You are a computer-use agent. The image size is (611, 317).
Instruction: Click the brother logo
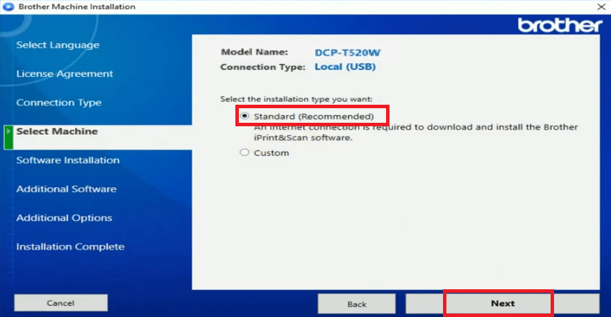pos(560,25)
